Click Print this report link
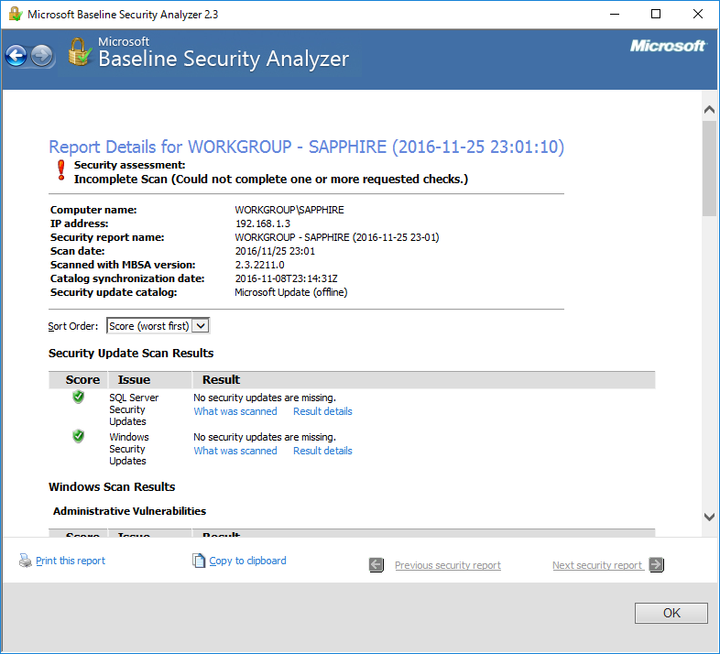This screenshot has width=720, height=654. pyautogui.click(x=71, y=561)
